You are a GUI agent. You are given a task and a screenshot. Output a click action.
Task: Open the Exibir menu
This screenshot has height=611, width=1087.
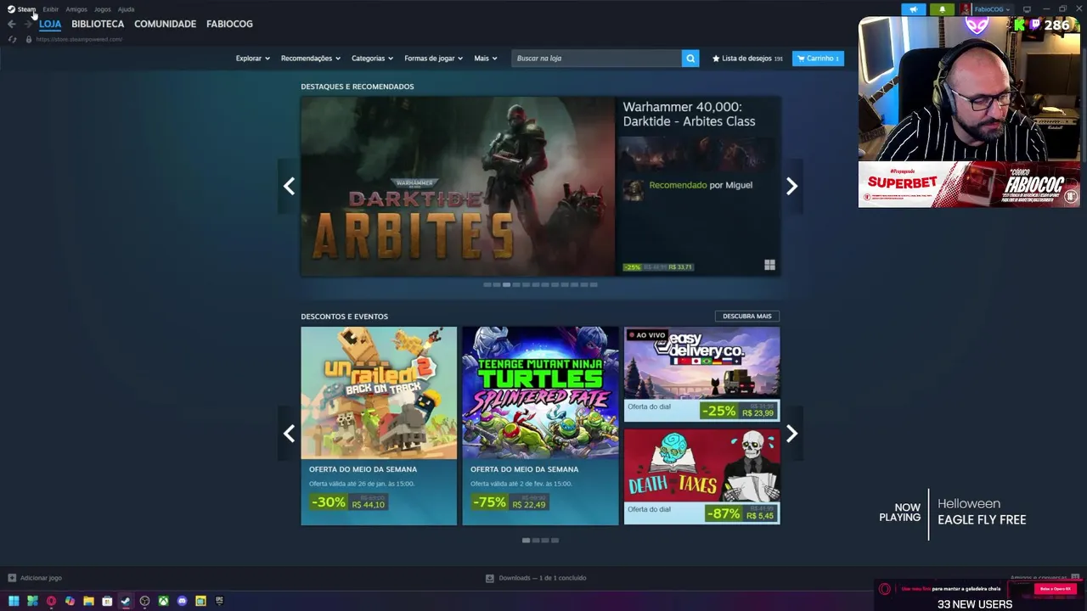pos(51,9)
